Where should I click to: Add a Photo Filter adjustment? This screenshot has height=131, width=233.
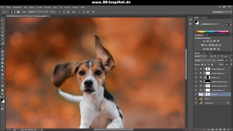point(213,45)
